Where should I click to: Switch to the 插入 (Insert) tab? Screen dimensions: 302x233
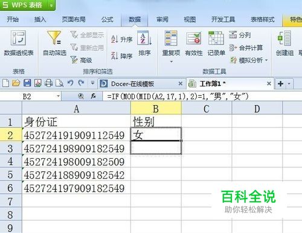[40, 19]
